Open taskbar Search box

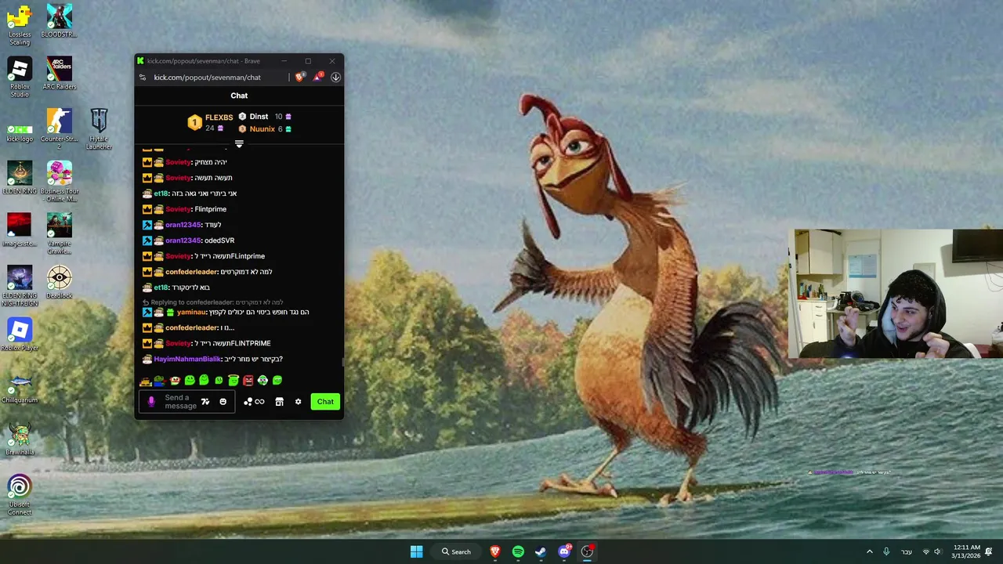(x=456, y=551)
